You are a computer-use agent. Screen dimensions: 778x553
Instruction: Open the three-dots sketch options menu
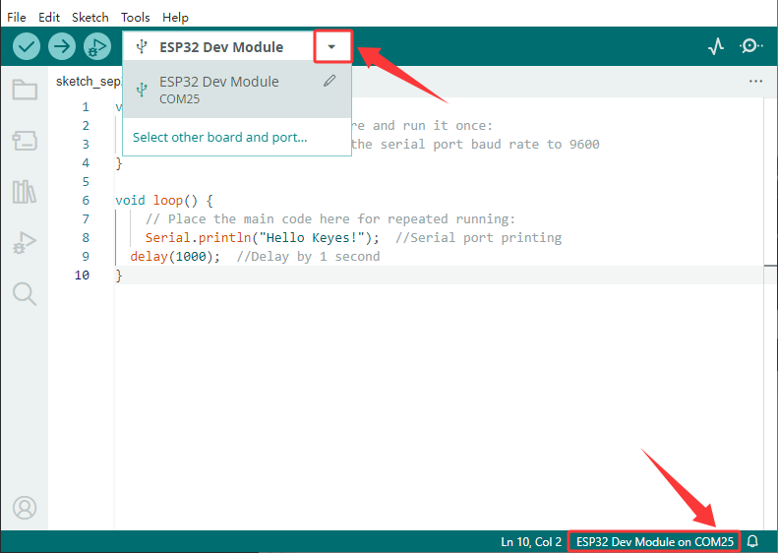pyautogui.click(x=755, y=81)
